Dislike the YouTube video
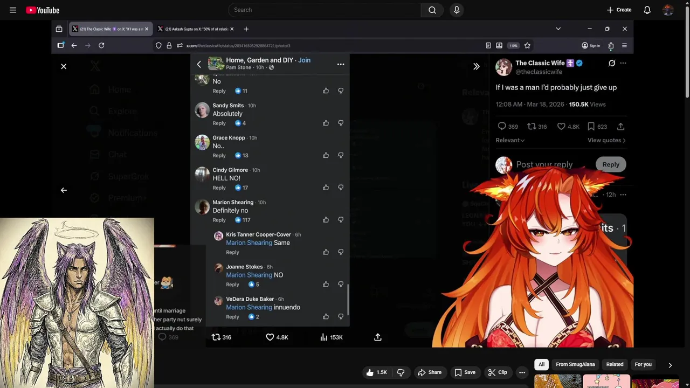 point(401,372)
